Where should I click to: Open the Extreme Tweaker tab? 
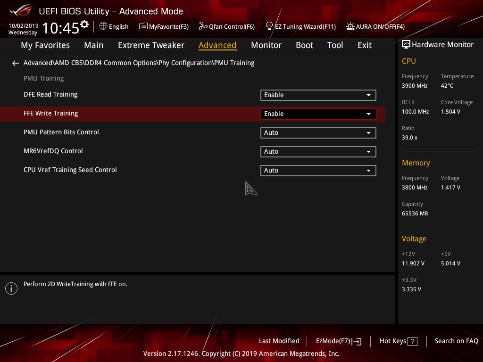pyautogui.click(x=151, y=45)
